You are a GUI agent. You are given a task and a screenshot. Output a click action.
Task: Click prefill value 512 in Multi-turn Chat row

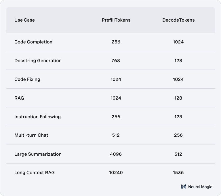116,135
